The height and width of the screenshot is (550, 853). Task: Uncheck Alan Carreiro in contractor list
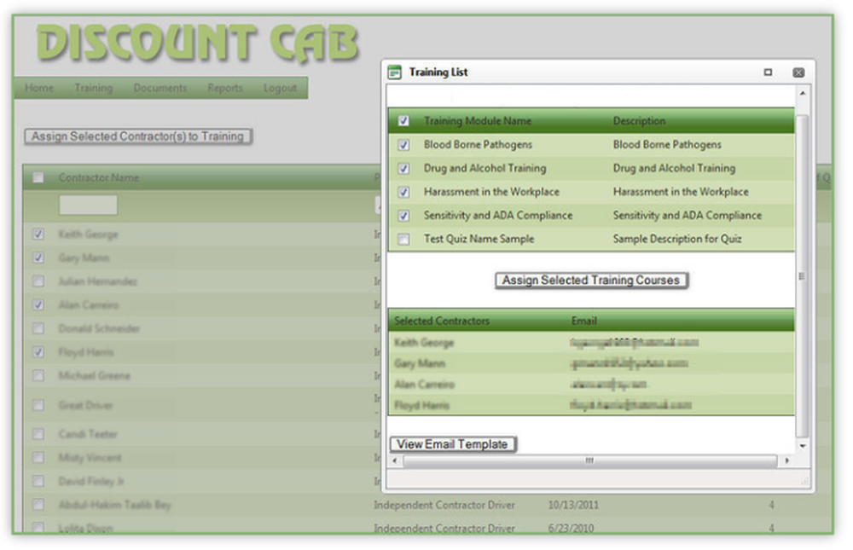click(x=38, y=305)
